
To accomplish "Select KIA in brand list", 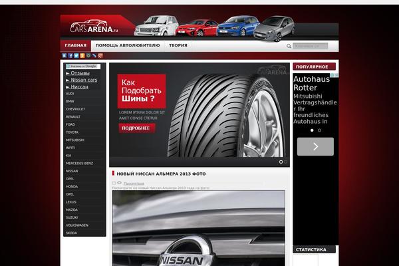I will click(68, 156).
